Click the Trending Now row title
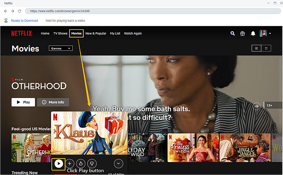283x175 pixels. [25, 173]
